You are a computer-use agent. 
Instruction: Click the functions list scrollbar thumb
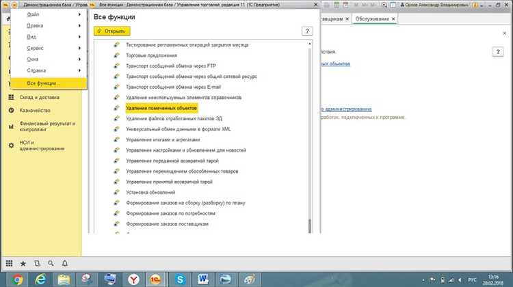(x=309, y=226)
